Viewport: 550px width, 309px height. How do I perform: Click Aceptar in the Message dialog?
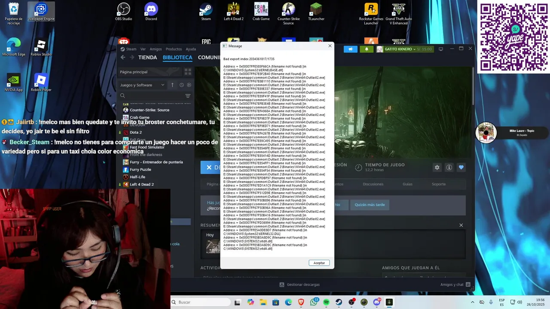click(319, 263)
